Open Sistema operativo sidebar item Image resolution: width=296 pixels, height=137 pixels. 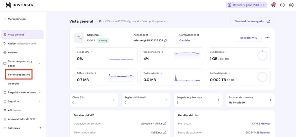[x=19, y=75]
